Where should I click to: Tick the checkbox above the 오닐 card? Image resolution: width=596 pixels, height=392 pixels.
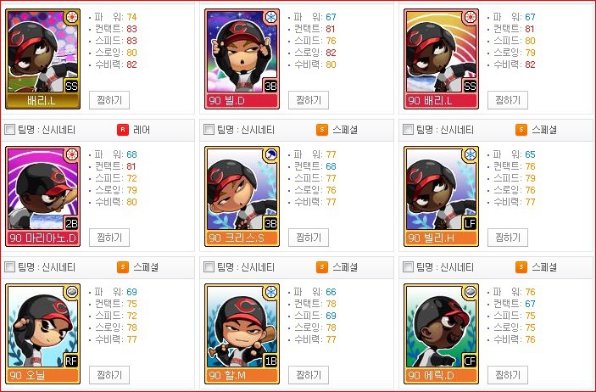point(10,267)
